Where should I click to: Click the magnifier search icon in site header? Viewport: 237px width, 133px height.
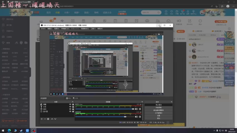point(158,12)
